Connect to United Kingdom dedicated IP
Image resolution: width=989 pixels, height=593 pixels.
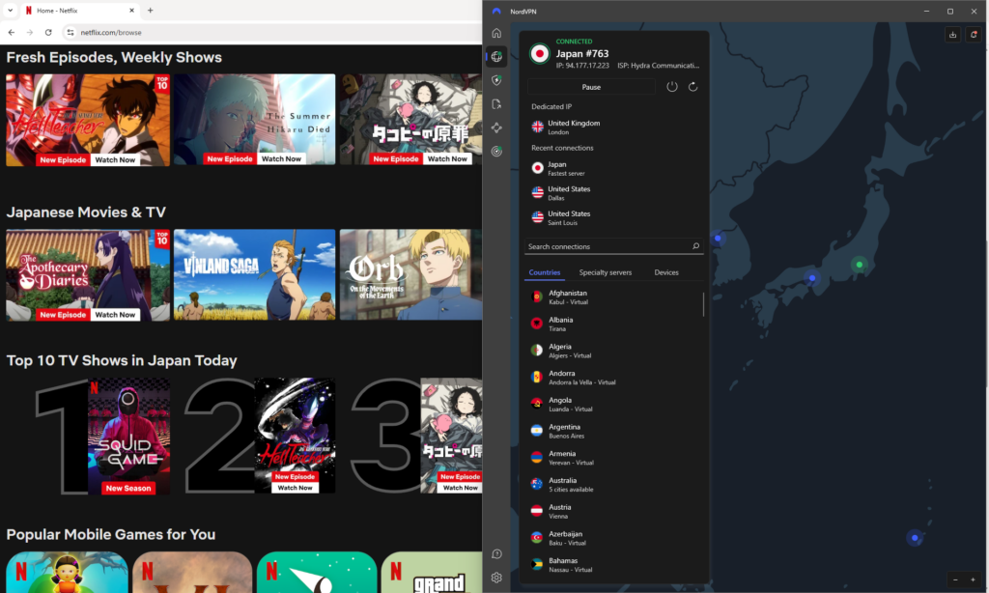[x=613, y=127]
